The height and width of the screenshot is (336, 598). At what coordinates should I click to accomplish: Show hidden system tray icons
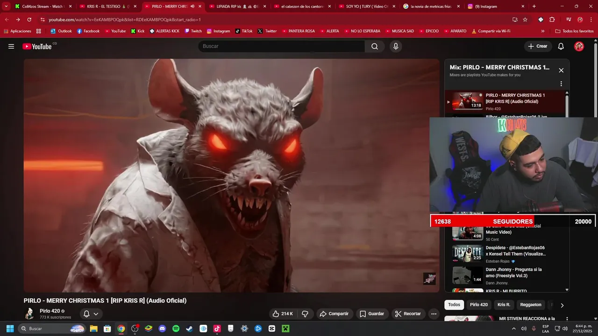514,329
